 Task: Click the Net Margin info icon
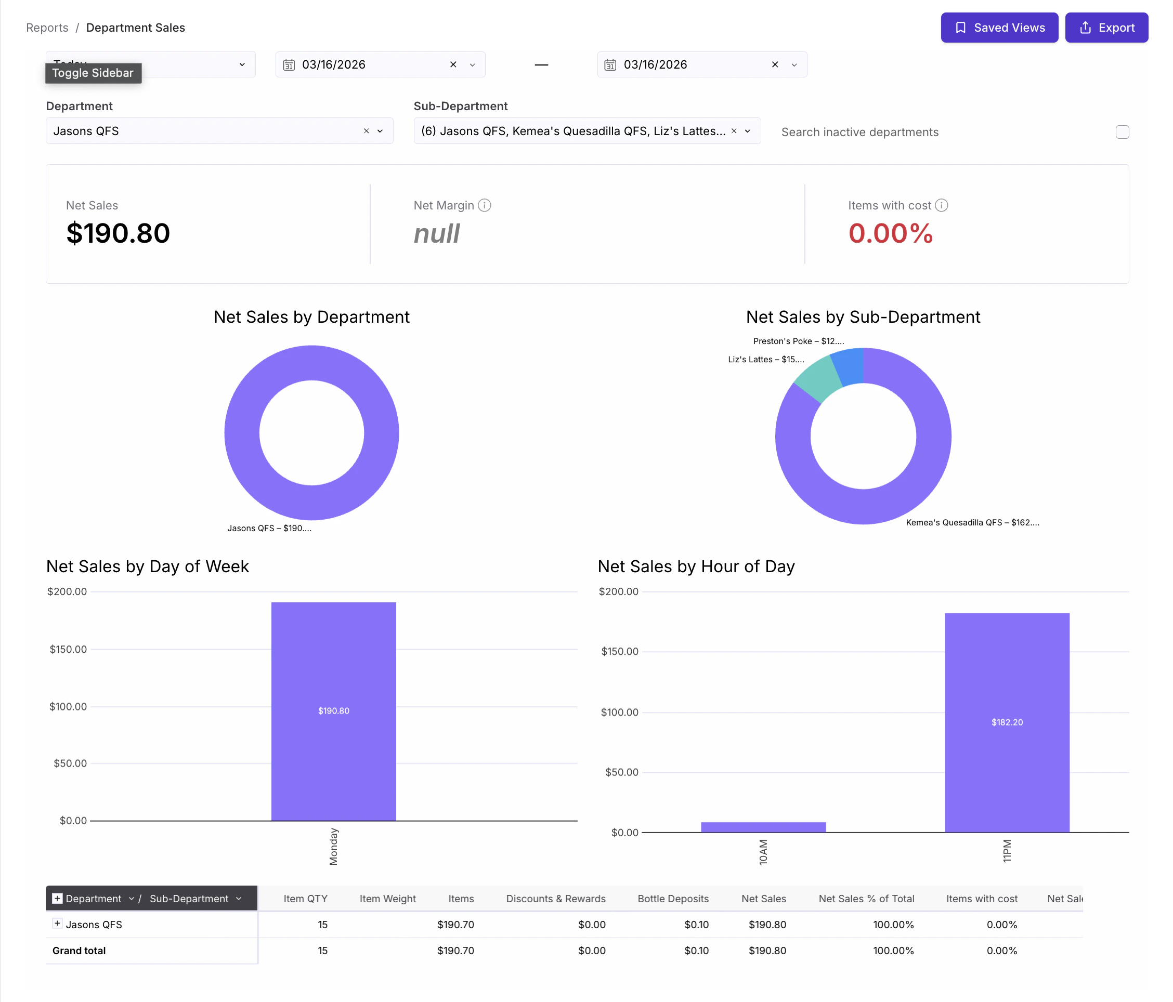(484, 205)
